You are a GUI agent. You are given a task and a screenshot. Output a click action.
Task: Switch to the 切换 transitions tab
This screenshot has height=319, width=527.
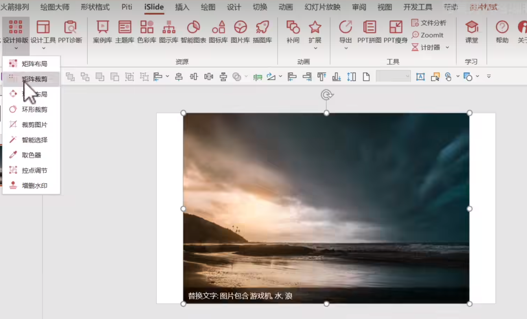[260, 7]
